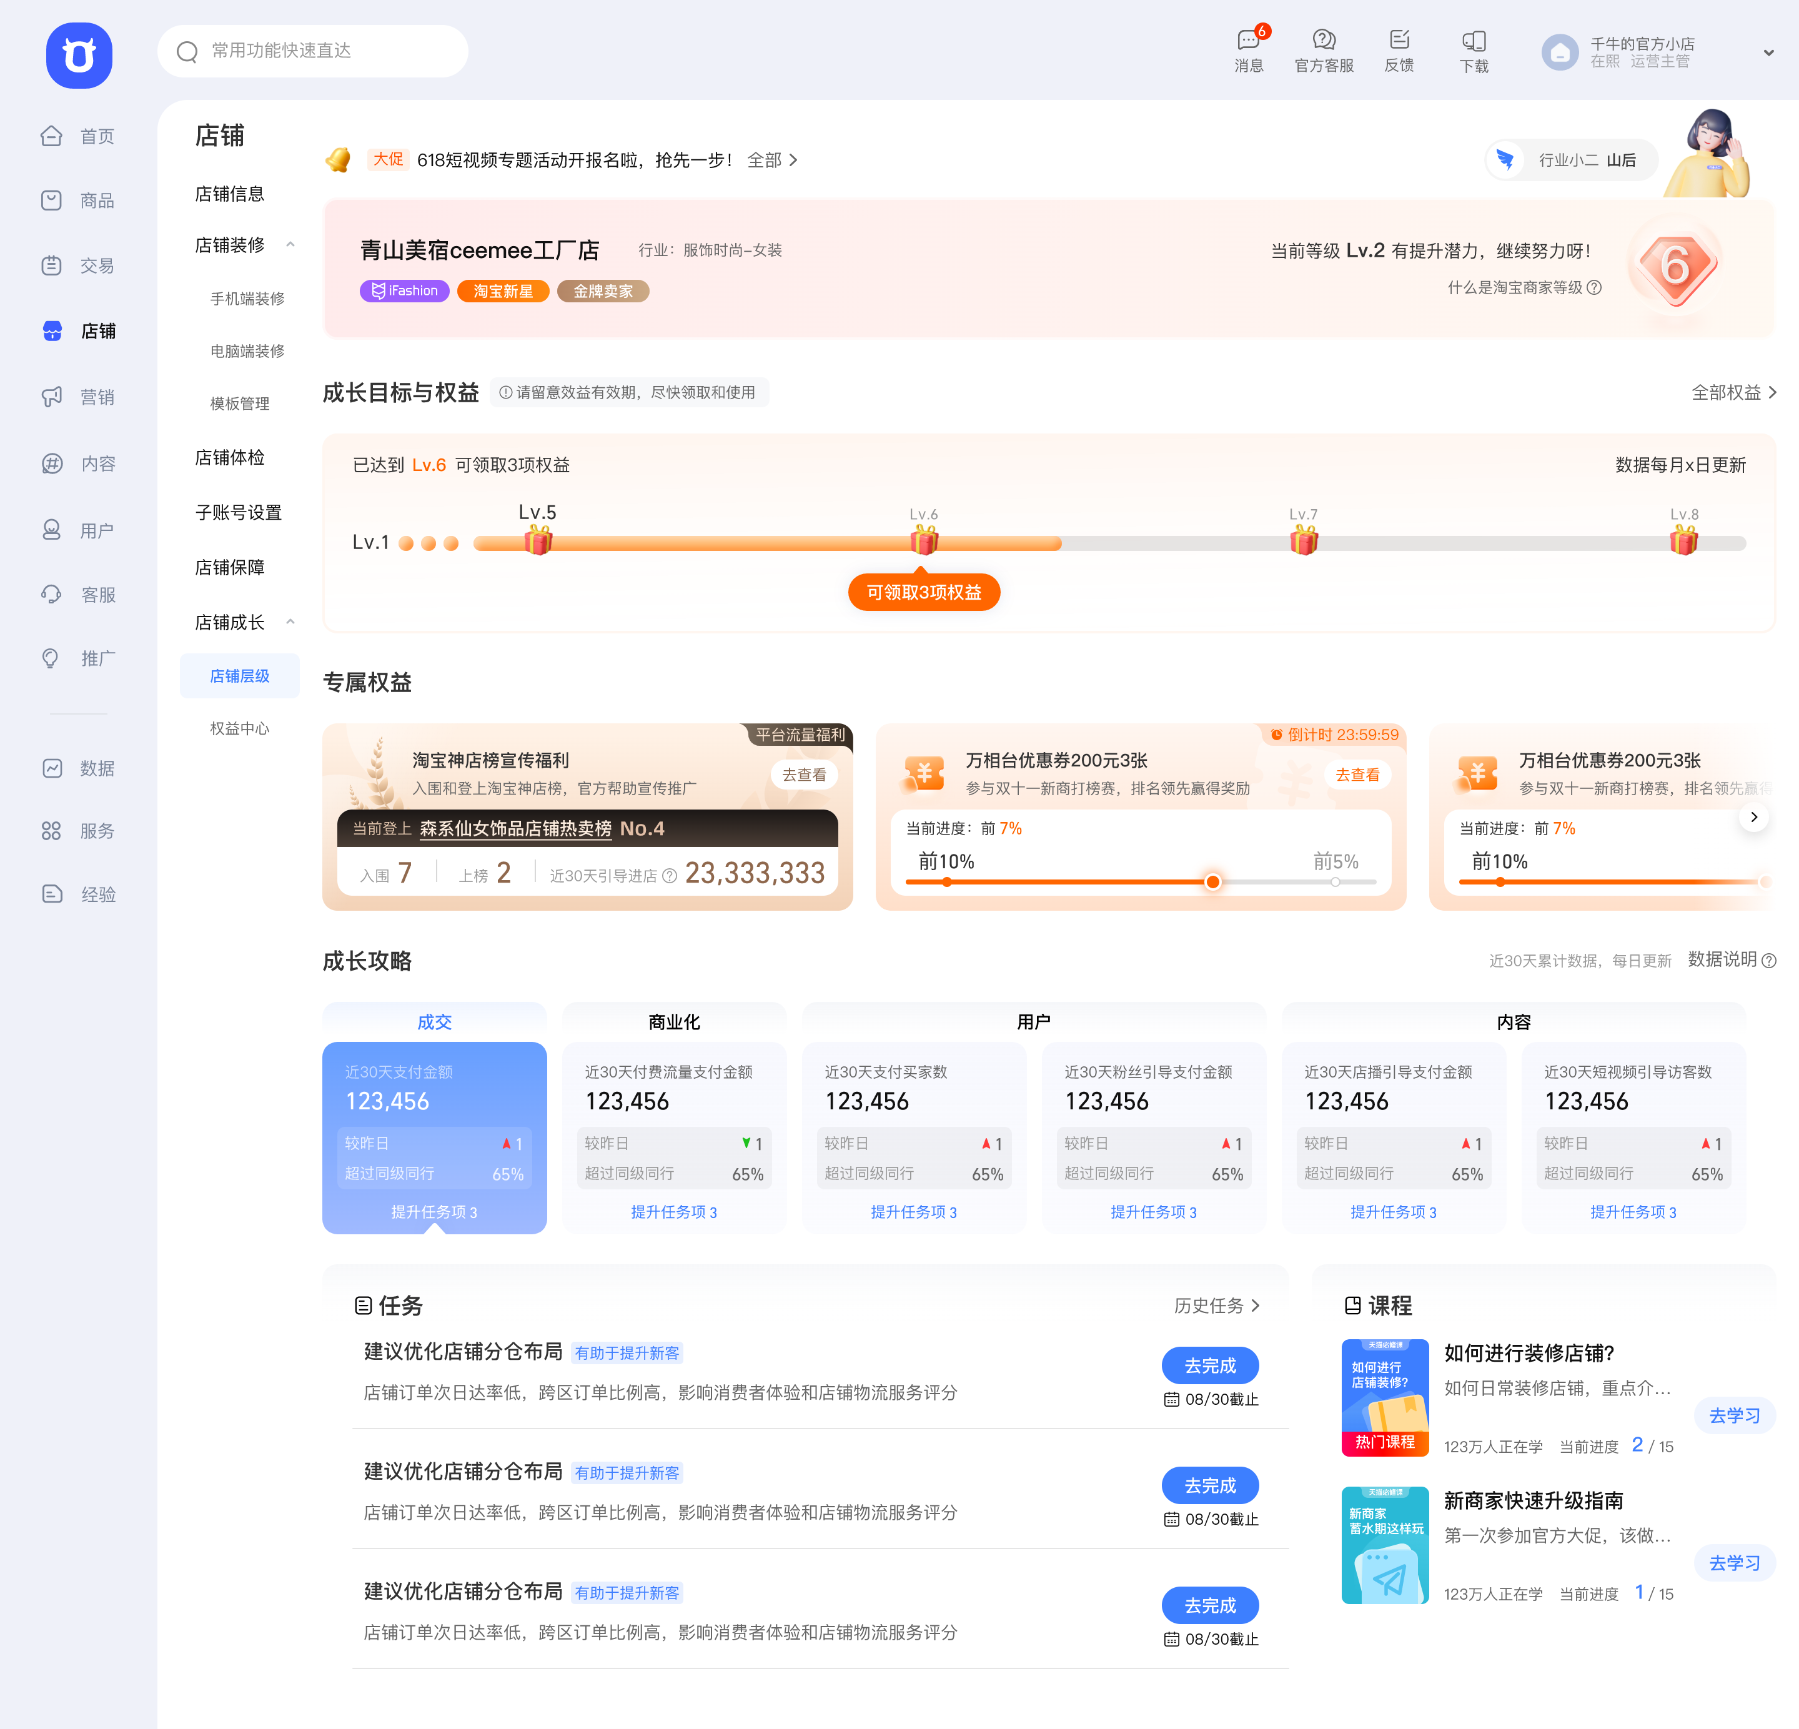Click 去完成 for the third task

[x=1210, y=1605]
